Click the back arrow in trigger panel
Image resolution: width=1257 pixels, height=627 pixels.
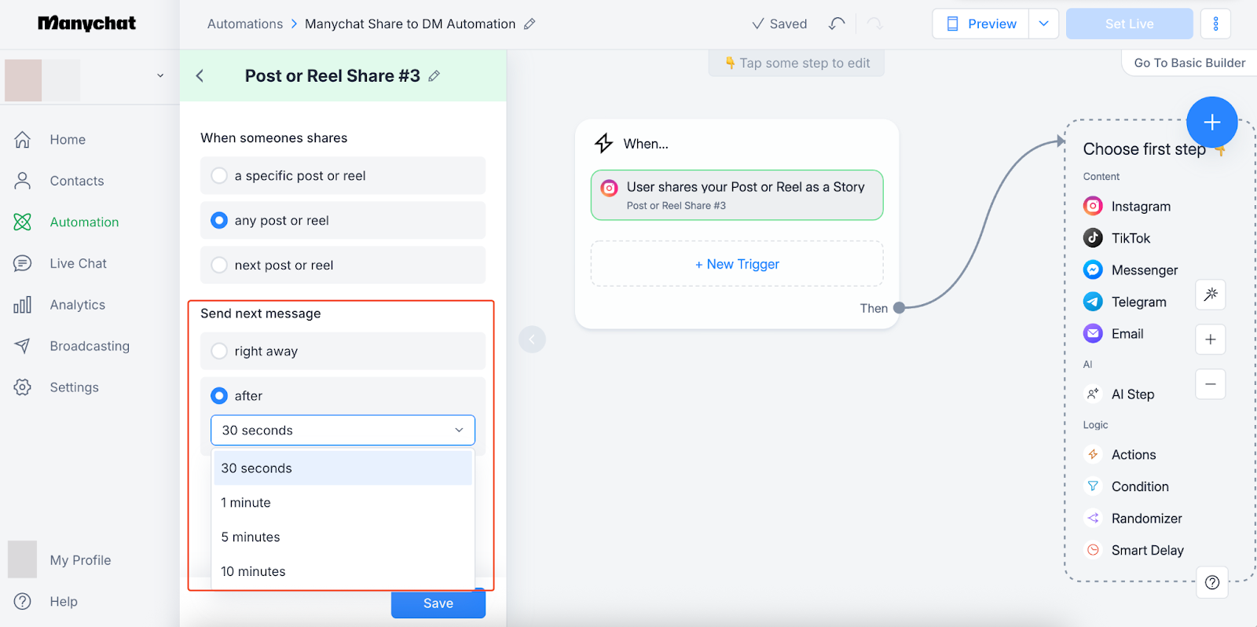click(x=200, y=75)
